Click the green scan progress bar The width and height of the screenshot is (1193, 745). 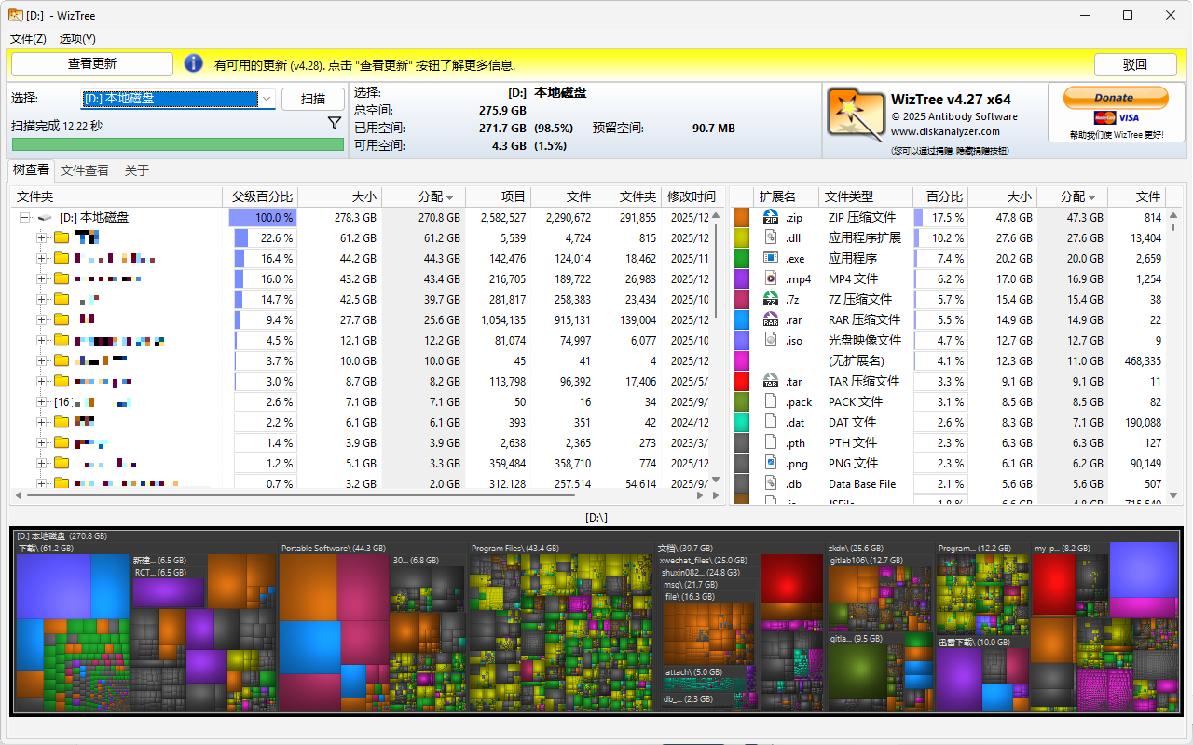(x=177, y=144)
